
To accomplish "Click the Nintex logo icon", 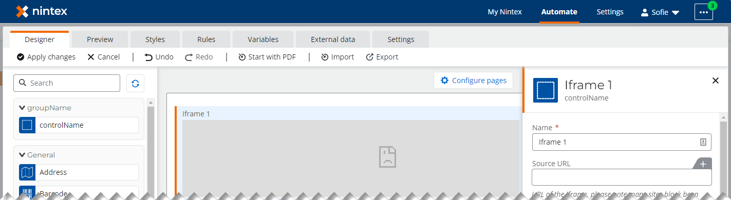I will [22, 11].
